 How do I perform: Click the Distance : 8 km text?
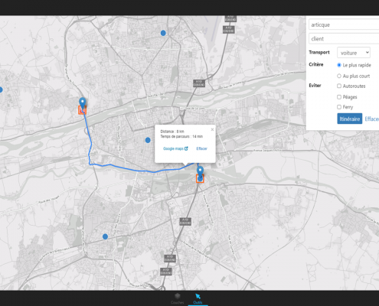[x=172, y=132]
